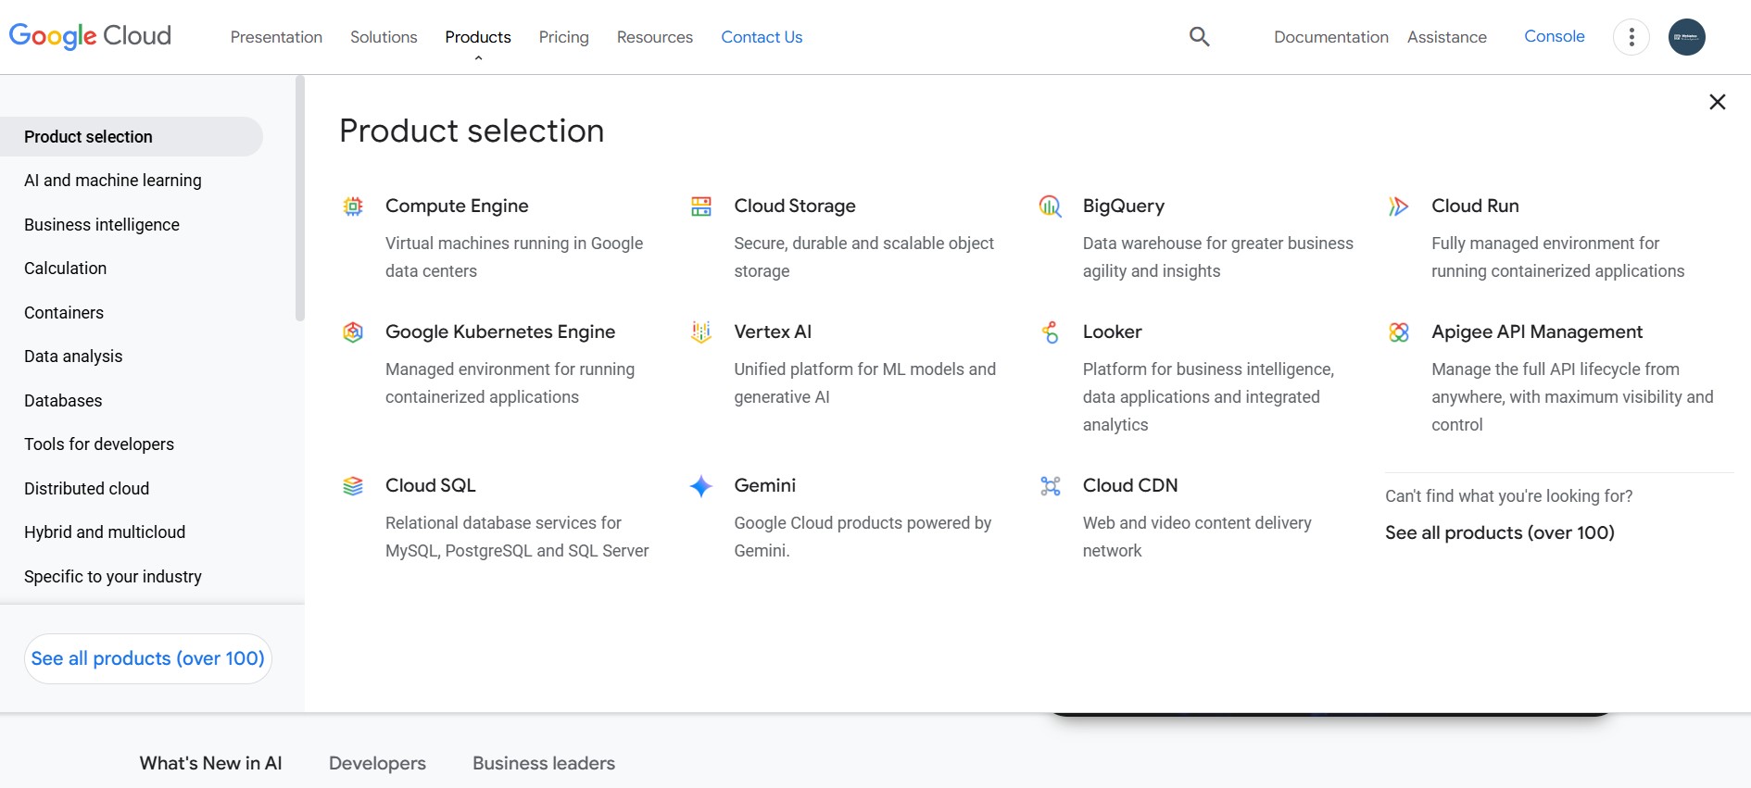
Task: Open the Presentation menu
Action: click(x=276, y=37)
